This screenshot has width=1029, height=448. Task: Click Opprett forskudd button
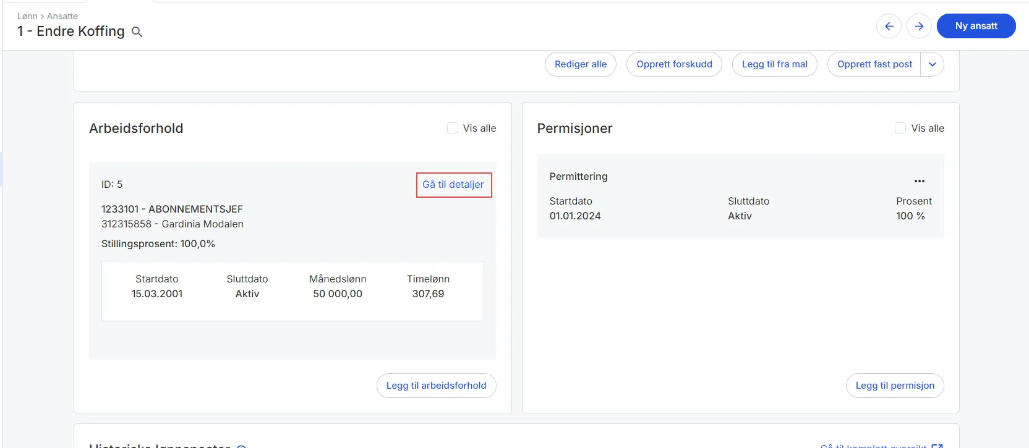point(674,64)
